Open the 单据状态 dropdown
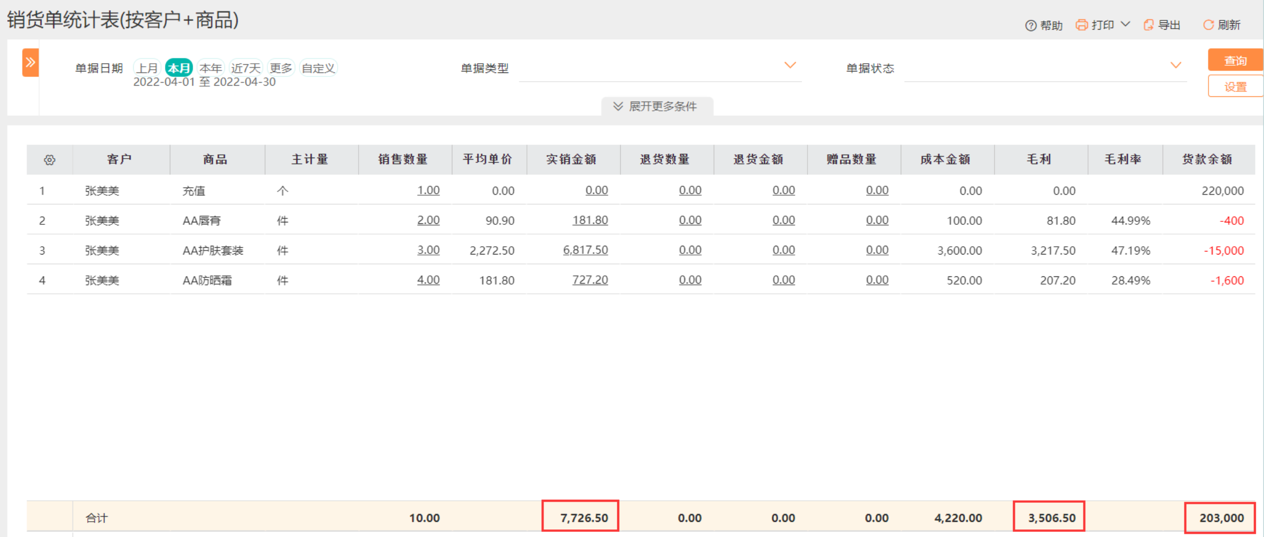This screenshot has width=1264, height=537. [1175, 66]
